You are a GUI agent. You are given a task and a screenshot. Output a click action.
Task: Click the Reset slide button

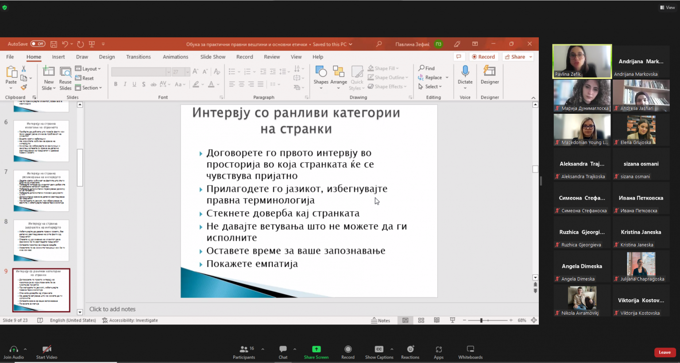(85, 78)
